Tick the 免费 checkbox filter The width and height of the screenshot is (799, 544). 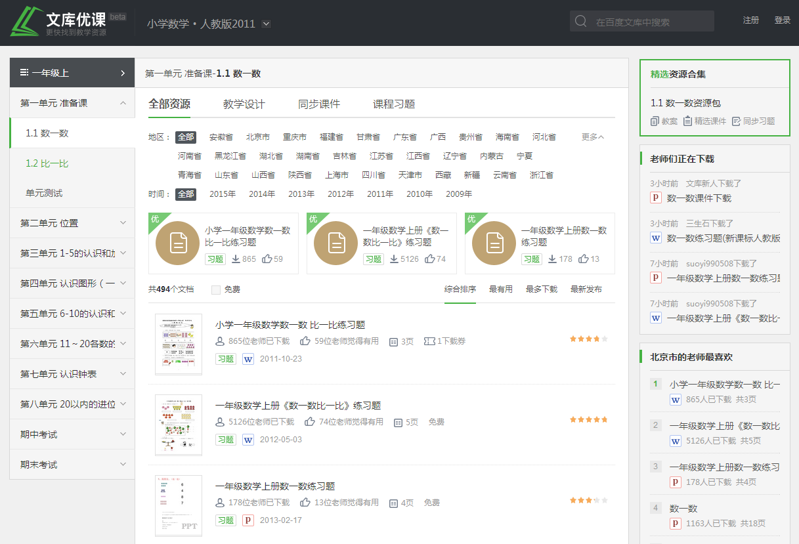pyautogui.click(x=216, y=289)
